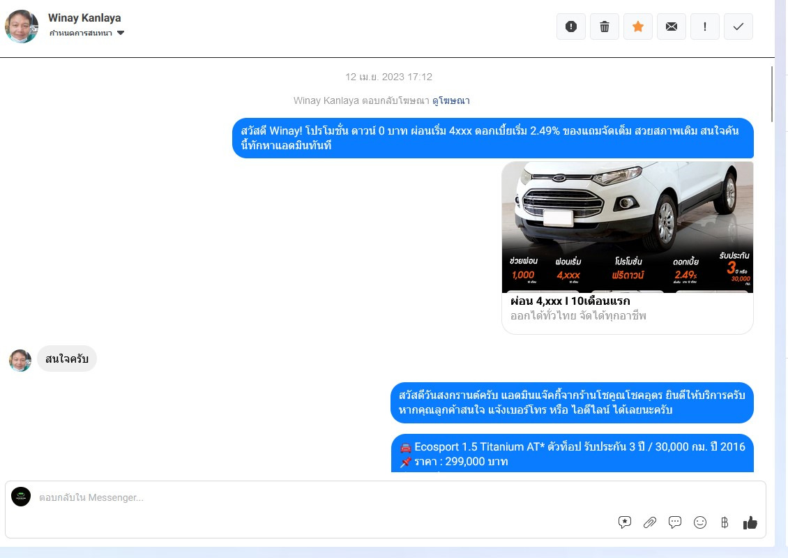788x558 pixels.
Task: Click the avatar beside สนใจครับ message
Action: [20, 361]
